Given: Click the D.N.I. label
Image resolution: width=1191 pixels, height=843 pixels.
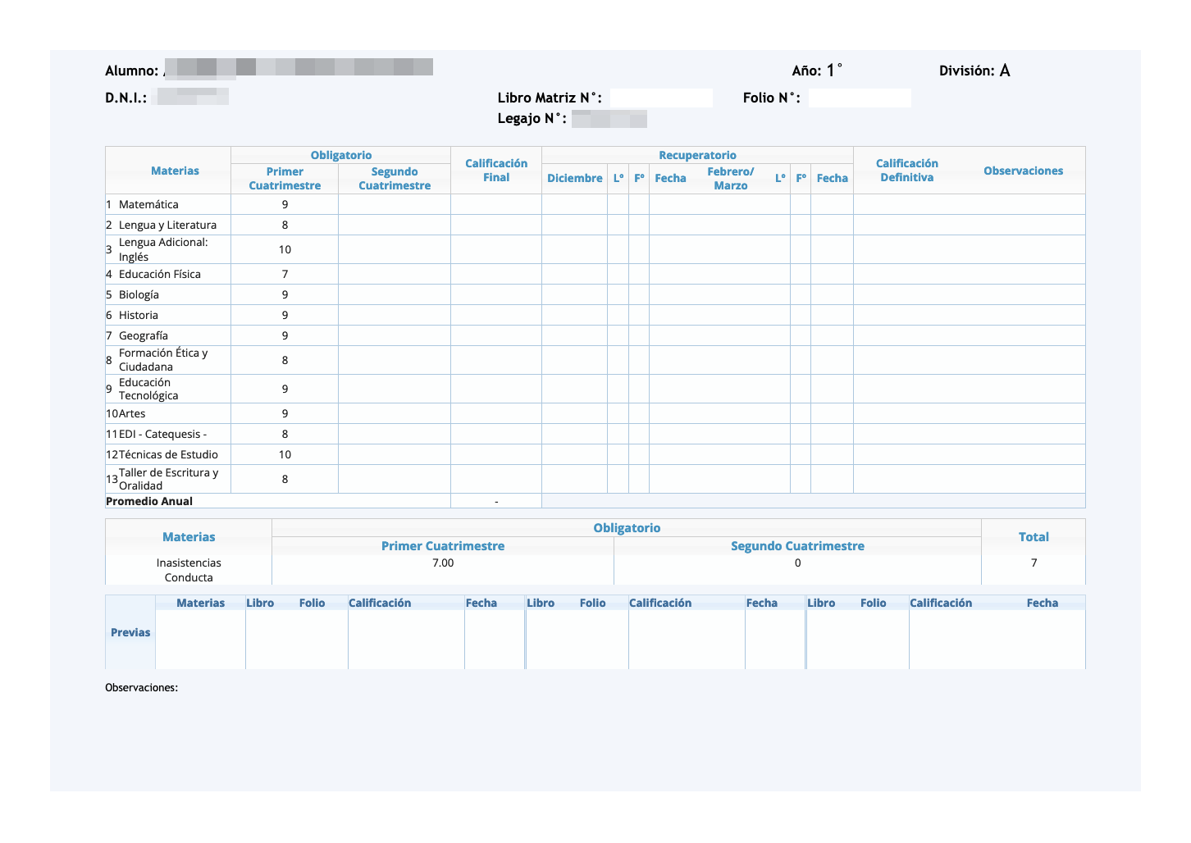Looking at the screenshot, I should click(125, 98).
